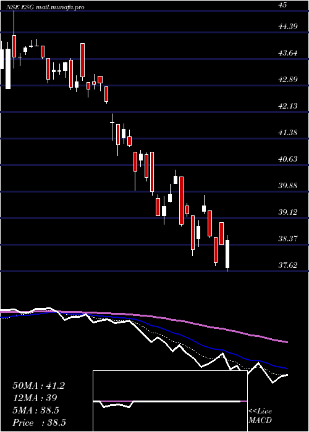
Task: Click the 42.13 price axis label
Action: [x=288, y=106]
